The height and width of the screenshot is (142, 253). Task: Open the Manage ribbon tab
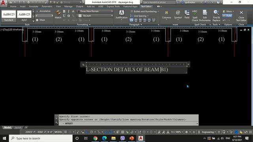pyautogui.click(x=68, y=6)
